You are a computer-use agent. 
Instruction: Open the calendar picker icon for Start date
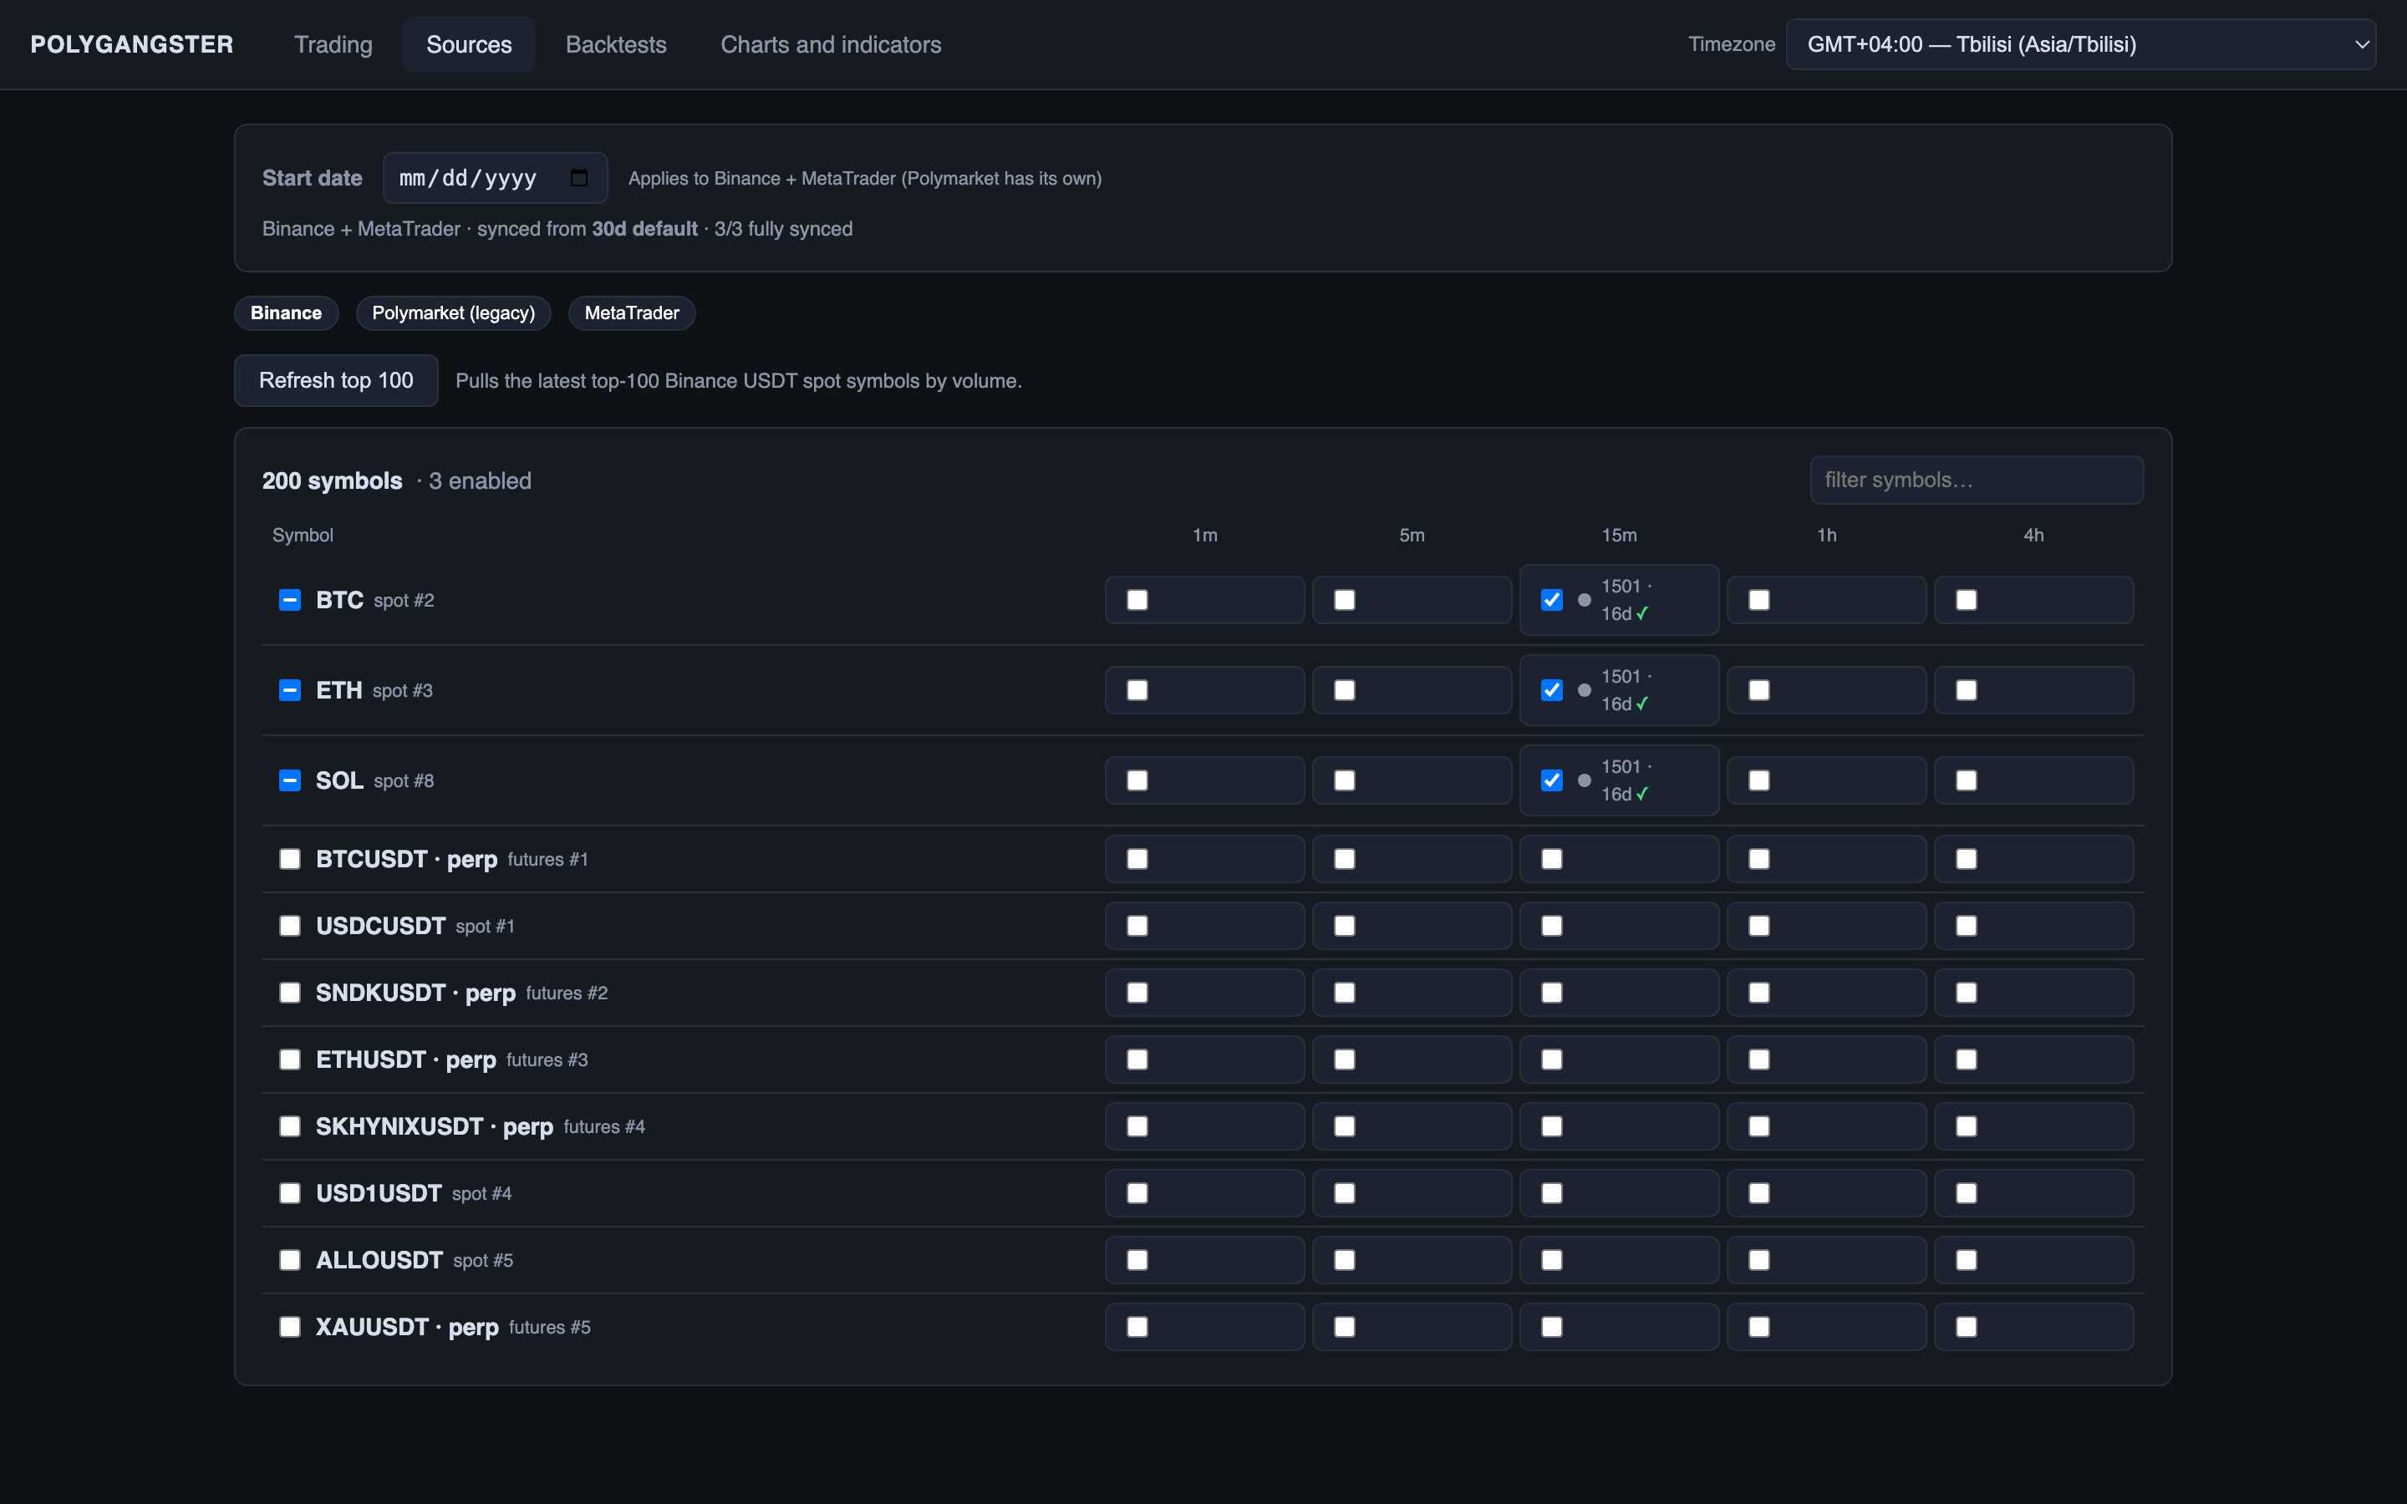click(579, 178)
